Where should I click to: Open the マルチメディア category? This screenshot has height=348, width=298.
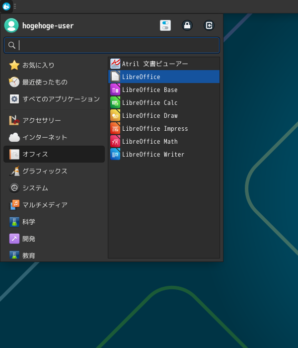coord(45,205)
